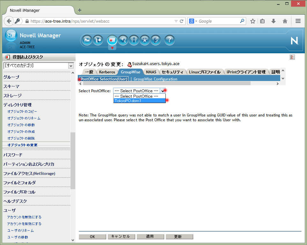Choose TokyoPO.dom1 from the list

(x=139, y=101)
